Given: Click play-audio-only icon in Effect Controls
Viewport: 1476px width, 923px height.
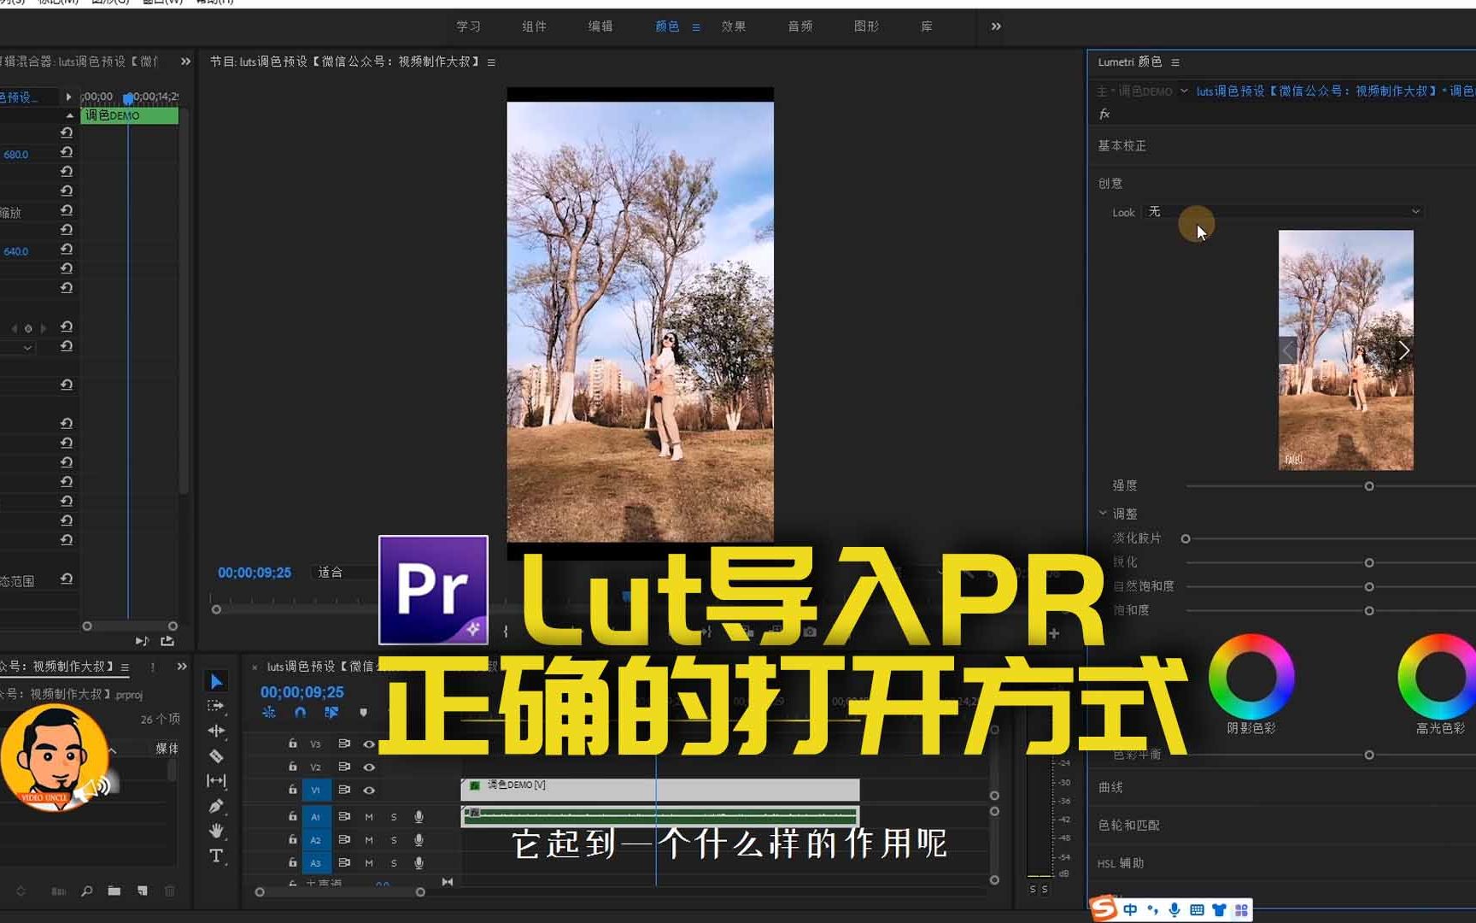Looking at the screenshot, I should (142, 640).
